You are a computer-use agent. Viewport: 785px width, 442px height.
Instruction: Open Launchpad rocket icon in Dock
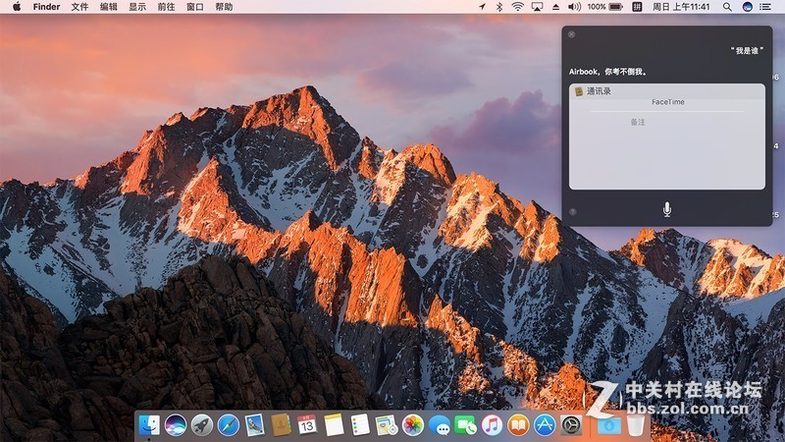click(202, 425)
